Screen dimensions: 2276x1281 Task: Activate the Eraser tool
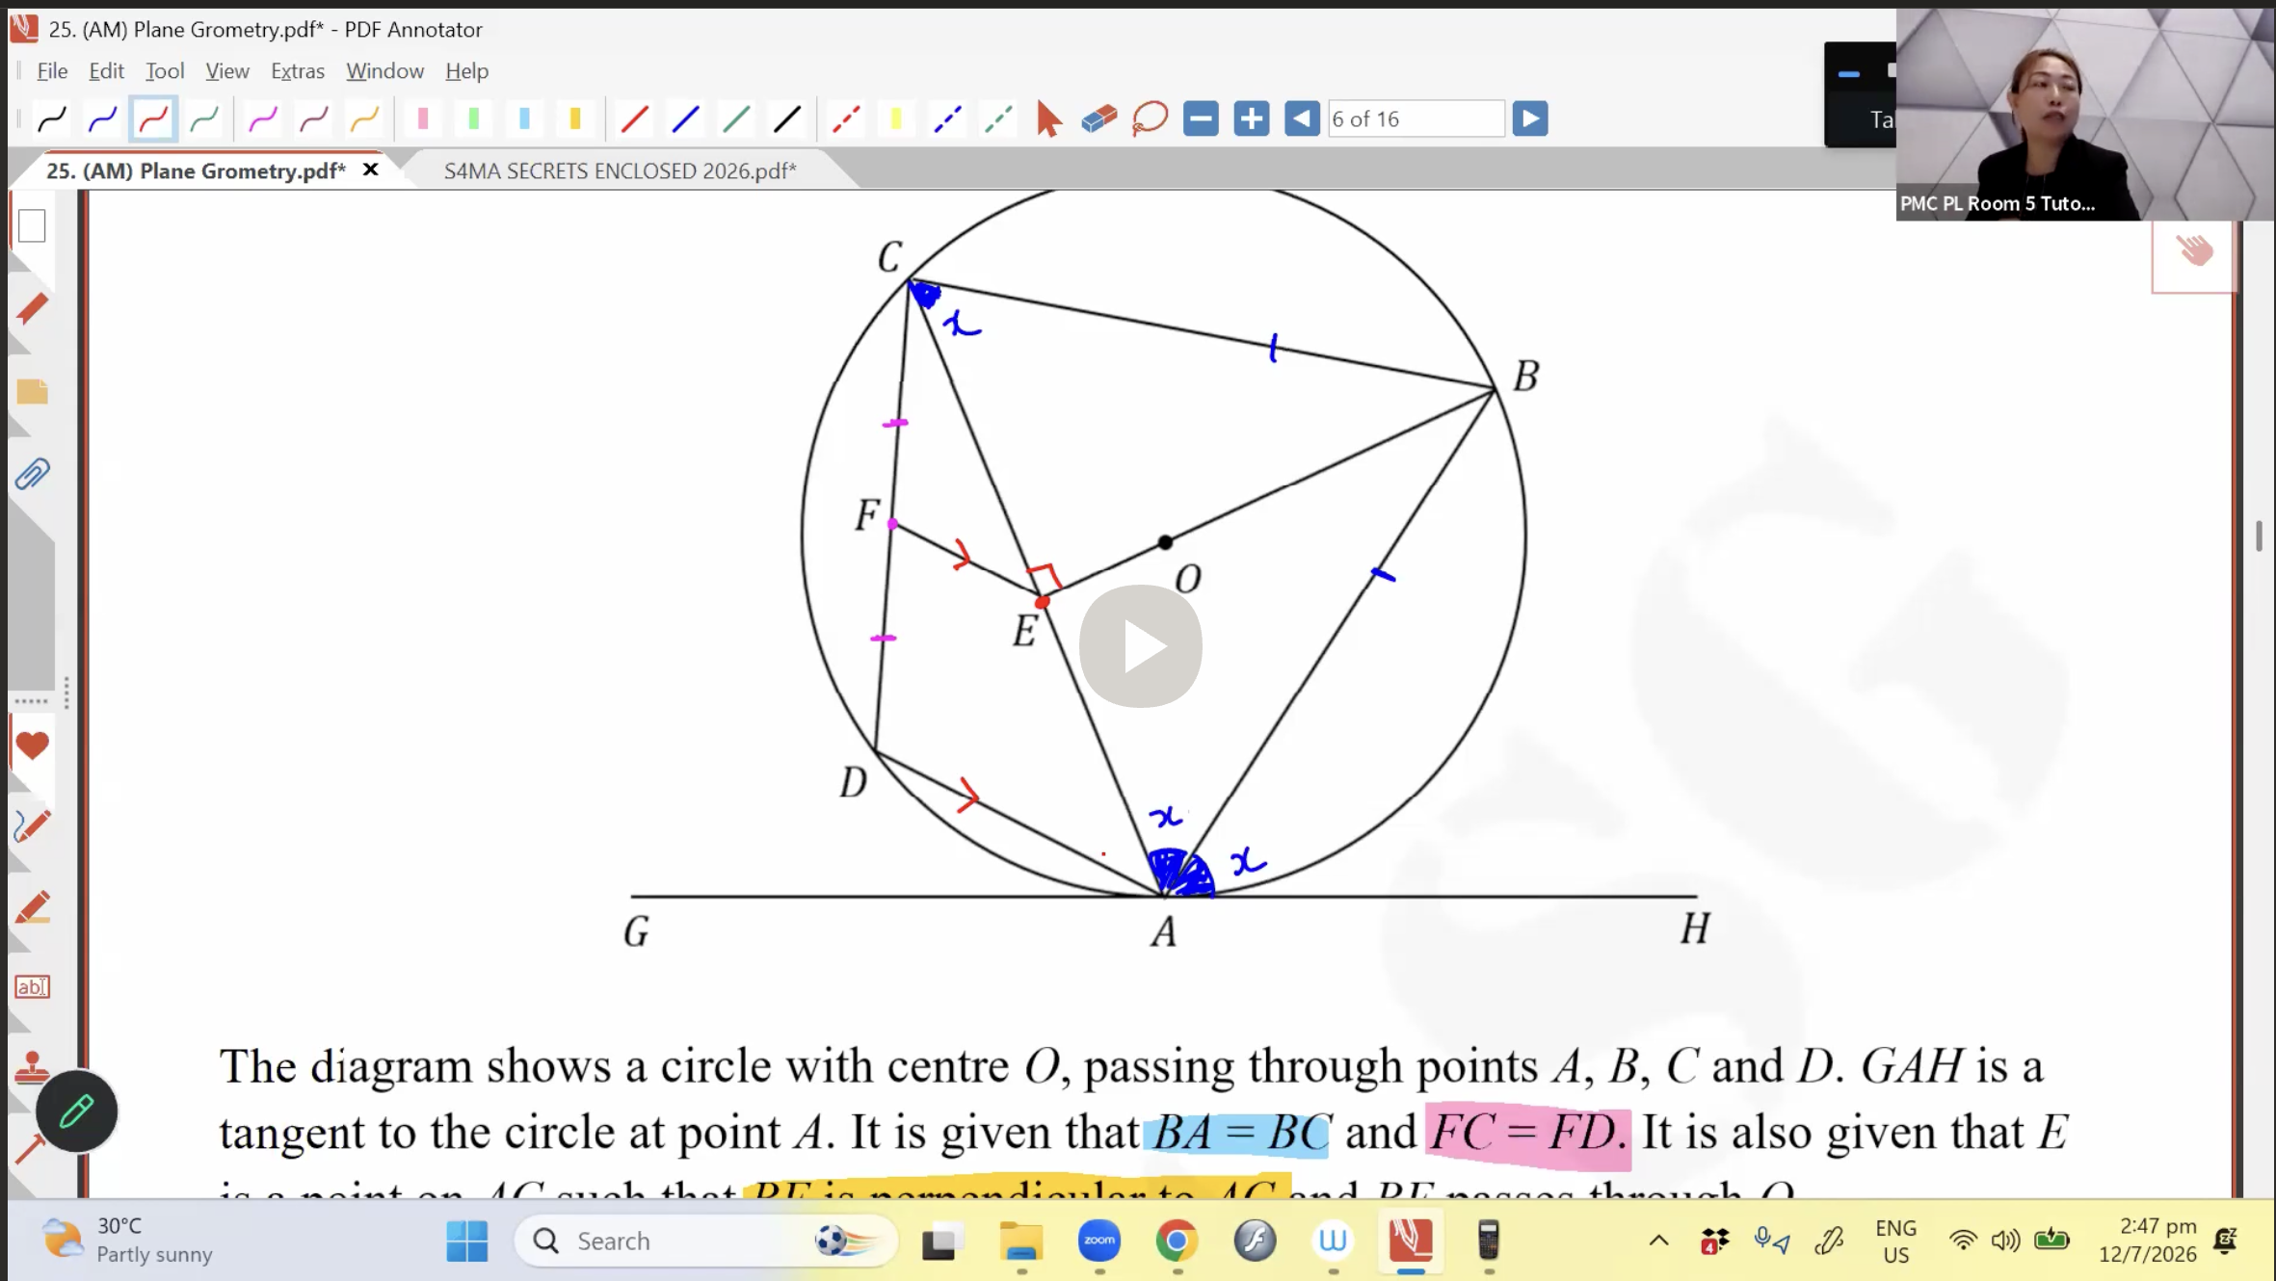point(1098,119)
